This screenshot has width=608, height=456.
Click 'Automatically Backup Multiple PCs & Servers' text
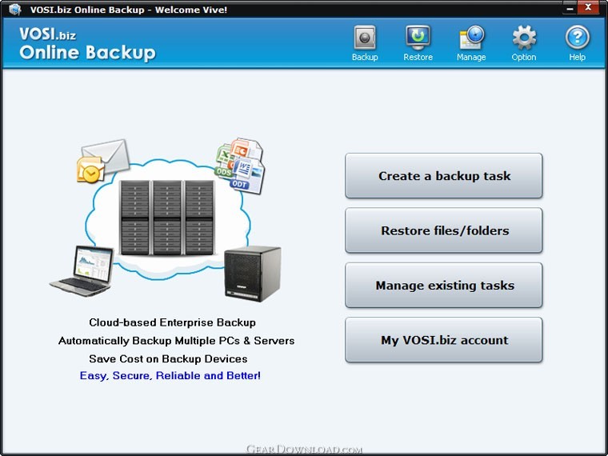pos(177,341)
